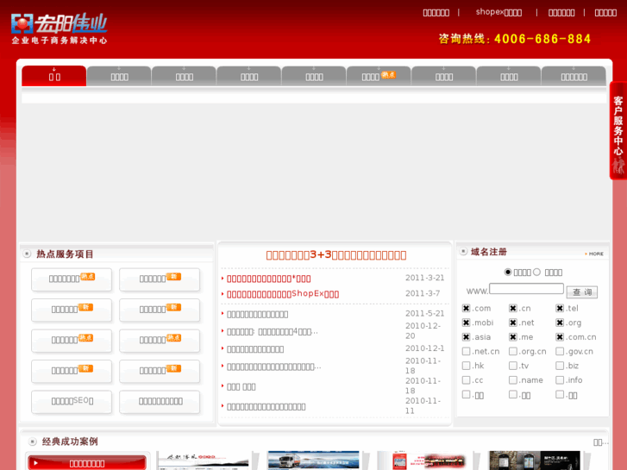This screenshot has width=627, height=470.
Task: Click the 热点服务项目 section heading
Action: coord(65,254)
